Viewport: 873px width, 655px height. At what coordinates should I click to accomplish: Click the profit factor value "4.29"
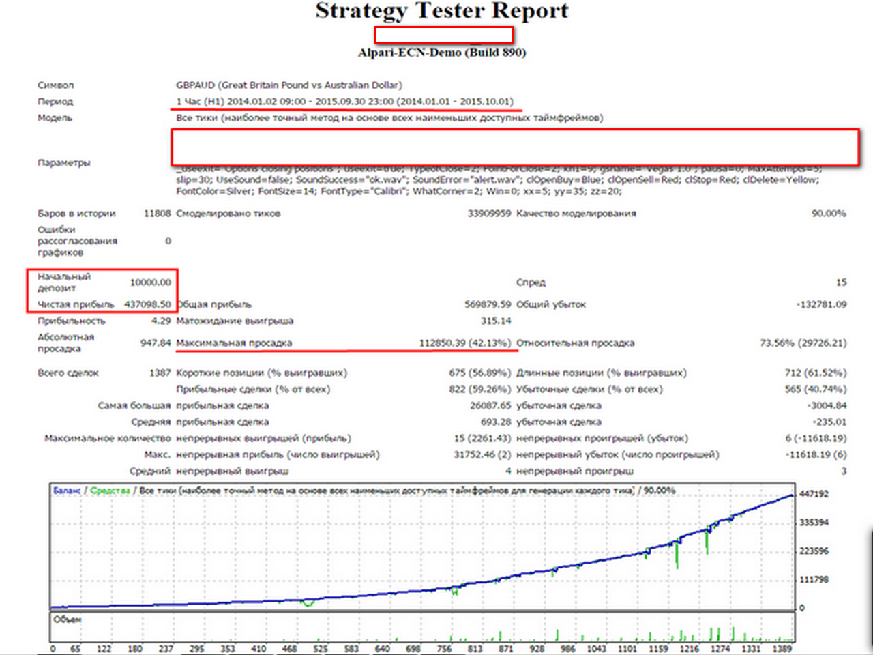161,321
